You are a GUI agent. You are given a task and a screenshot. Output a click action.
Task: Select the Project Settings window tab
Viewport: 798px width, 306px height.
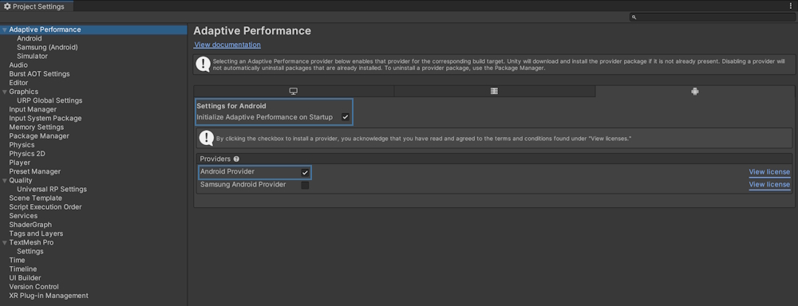pos(34,6)
